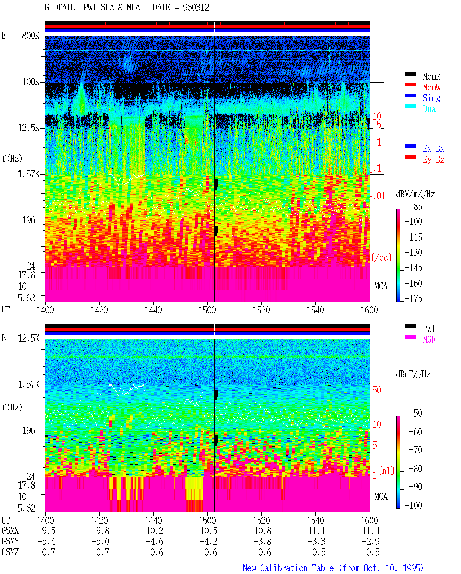Click the red MemW legend swatch
The width and height of the screenshot is (461, 574).
point(411,85)
